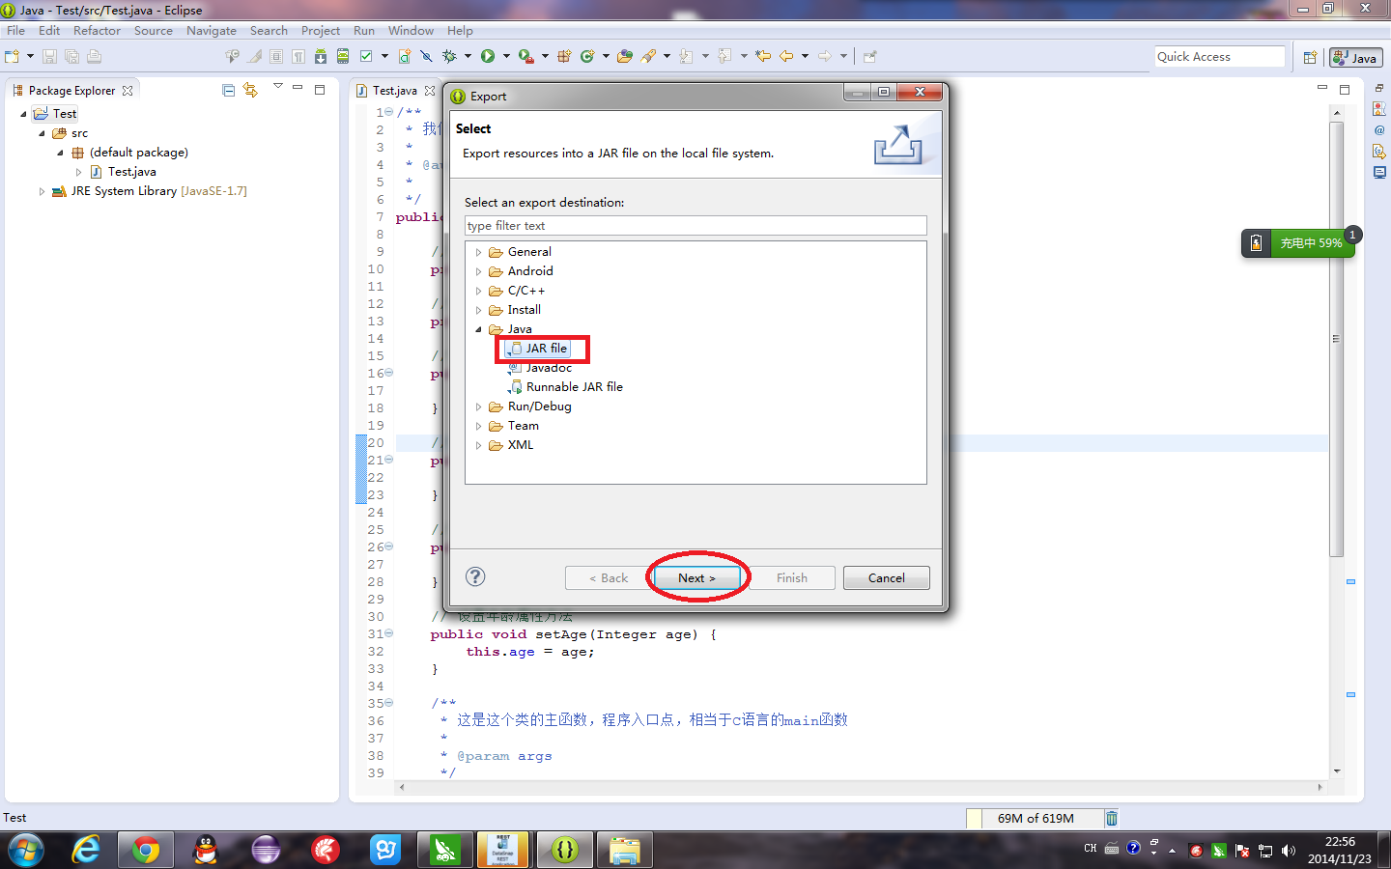Toggle Skip All Breakpoints icon

[x=426, y=56]
